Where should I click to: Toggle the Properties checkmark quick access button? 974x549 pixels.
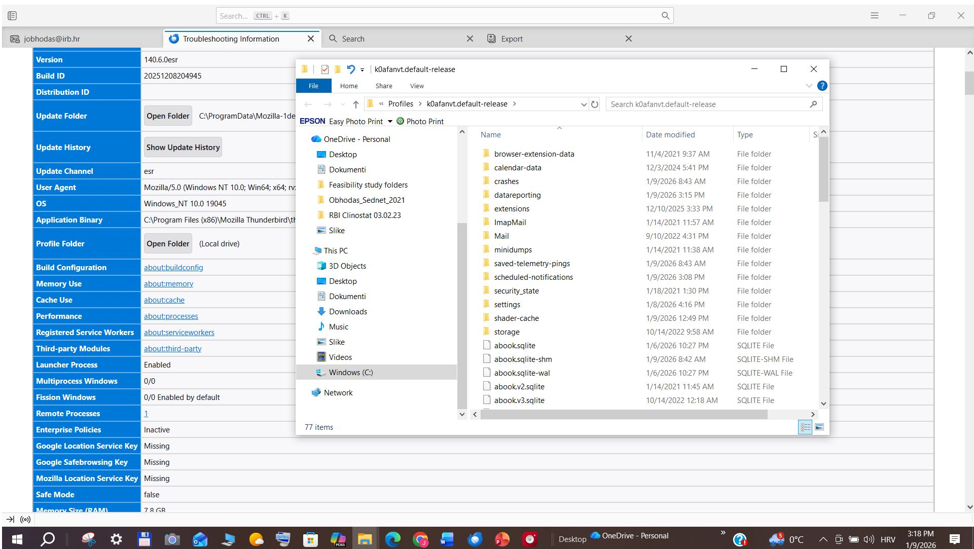tap(325, 69)
